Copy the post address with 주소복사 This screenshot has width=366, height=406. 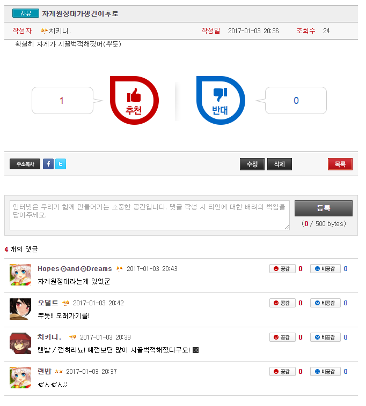coord(25,164)
